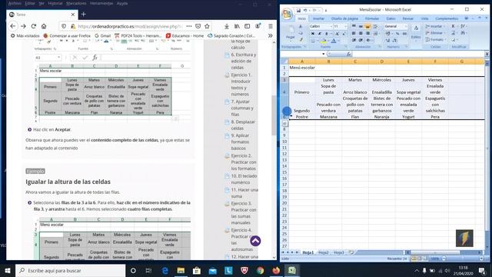
Task: Reload the page in Firefox
Action: tap(34, 26)
